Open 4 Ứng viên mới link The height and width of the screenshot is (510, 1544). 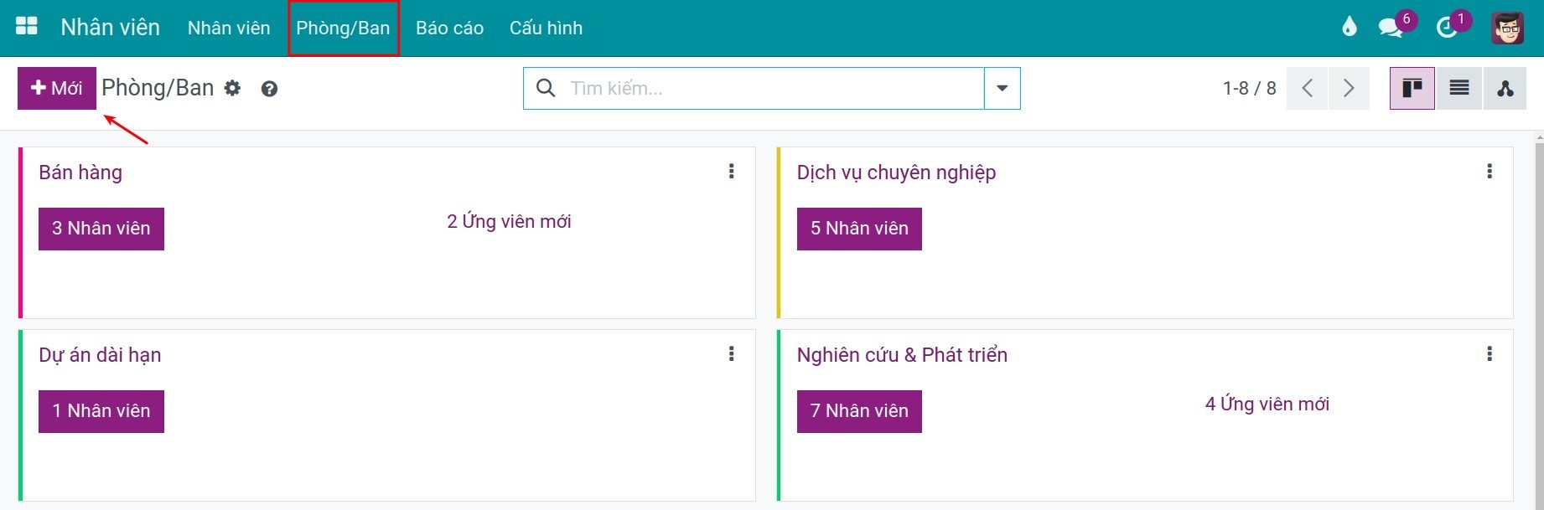1267,404
